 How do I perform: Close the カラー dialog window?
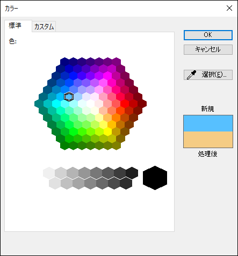point(229,8)
